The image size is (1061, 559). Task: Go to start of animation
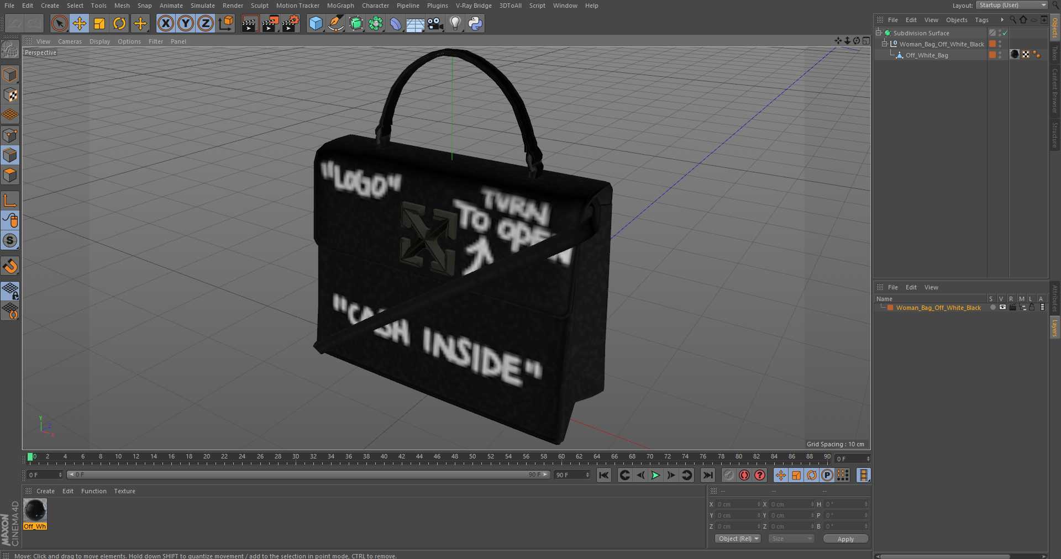[x=603, y=475]
